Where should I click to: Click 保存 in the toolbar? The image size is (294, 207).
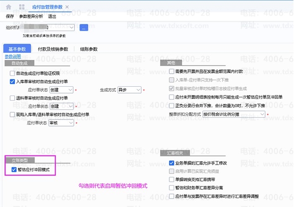(x=10, y=17)
